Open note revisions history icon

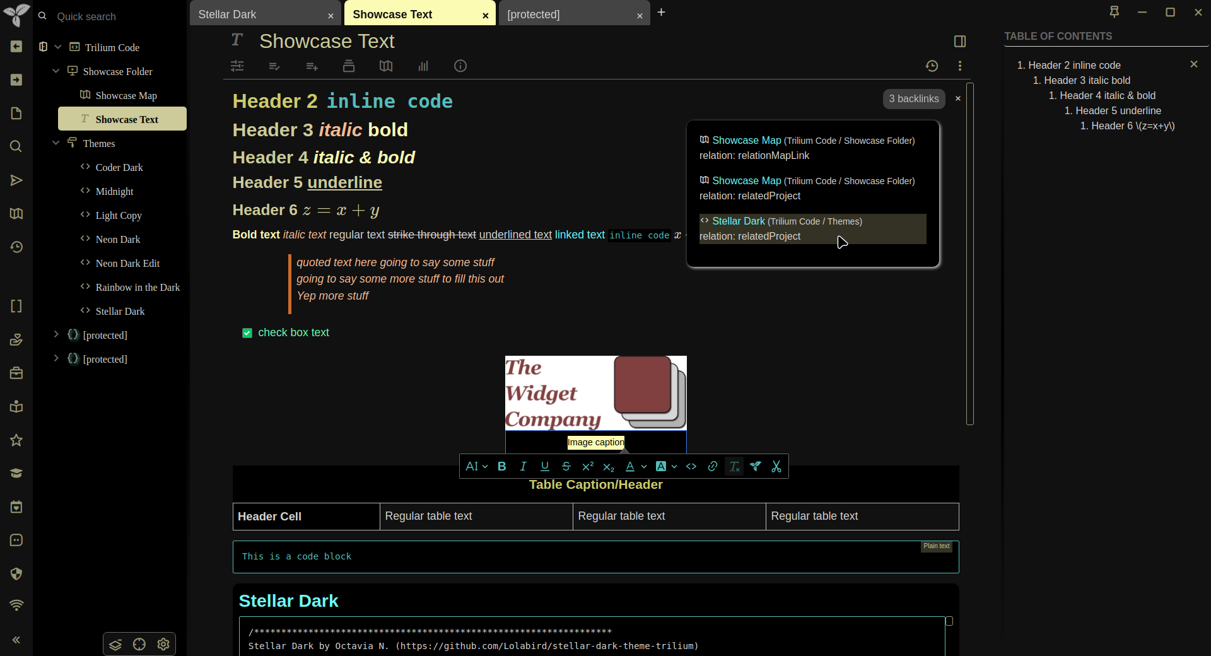[x=932, y=66]
